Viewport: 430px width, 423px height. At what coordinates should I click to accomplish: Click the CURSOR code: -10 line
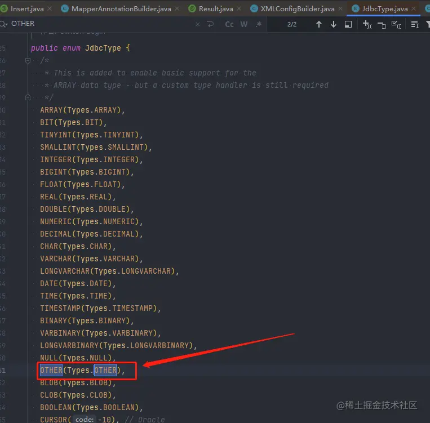coord(103,420)
